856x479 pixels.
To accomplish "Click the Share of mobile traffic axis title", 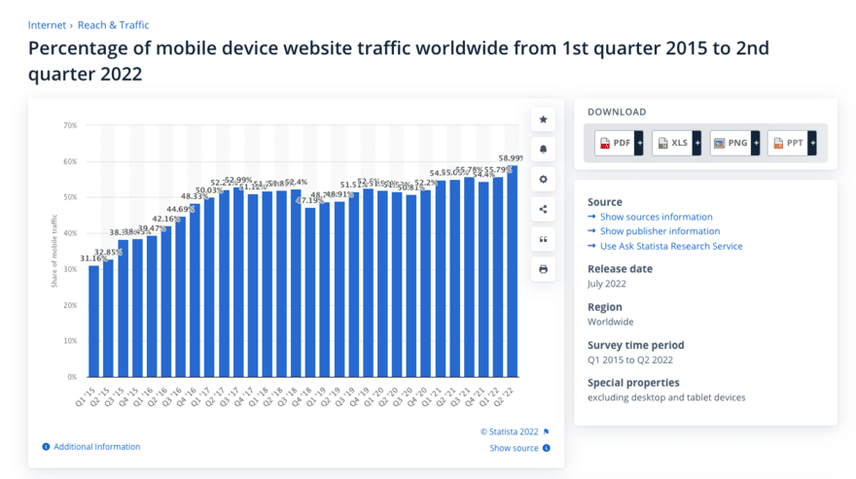I will click(54, 251).
